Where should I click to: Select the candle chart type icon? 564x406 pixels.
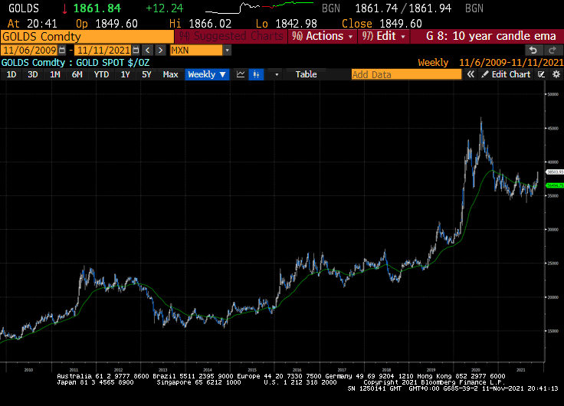coord(256,74)
